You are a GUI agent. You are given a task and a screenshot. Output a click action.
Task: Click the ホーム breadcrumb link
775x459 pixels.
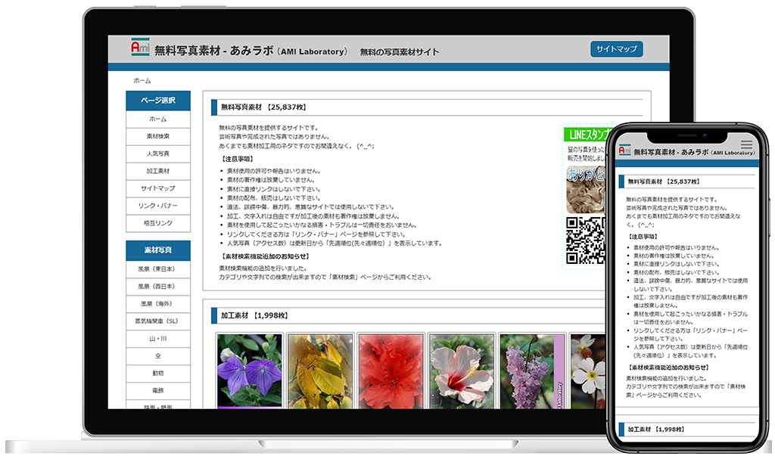142,80
